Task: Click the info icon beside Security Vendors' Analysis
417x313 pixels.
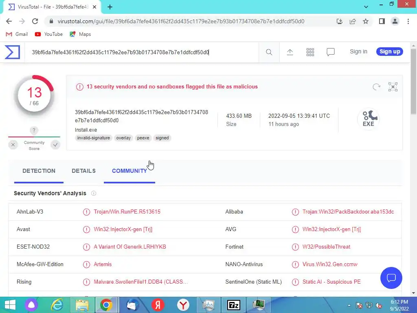Action: point(94,193)
